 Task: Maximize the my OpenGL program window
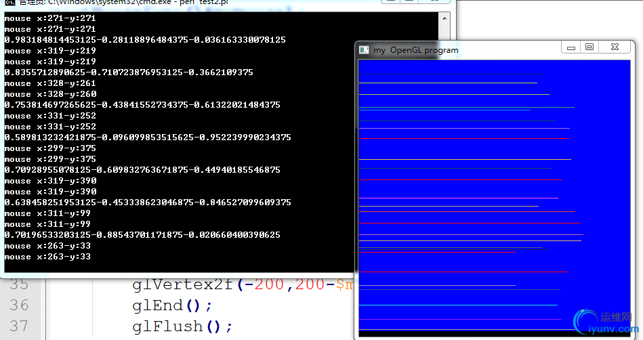point(589,47)
